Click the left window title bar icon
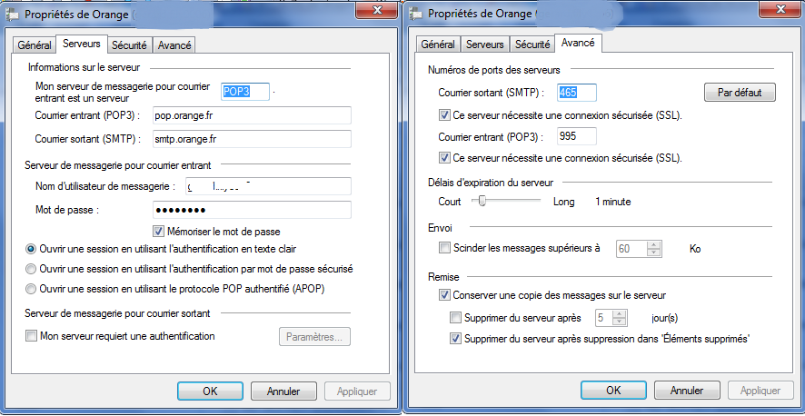The width and height of the screenshot is (805, 416). coord(13,15)
